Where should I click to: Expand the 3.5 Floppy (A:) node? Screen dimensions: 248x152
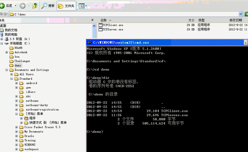2,39
